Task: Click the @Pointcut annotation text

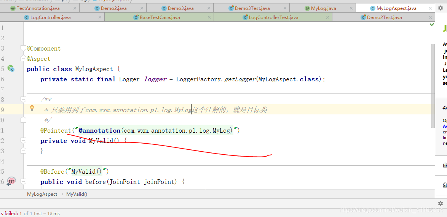Action: click(x=56, y=130)
